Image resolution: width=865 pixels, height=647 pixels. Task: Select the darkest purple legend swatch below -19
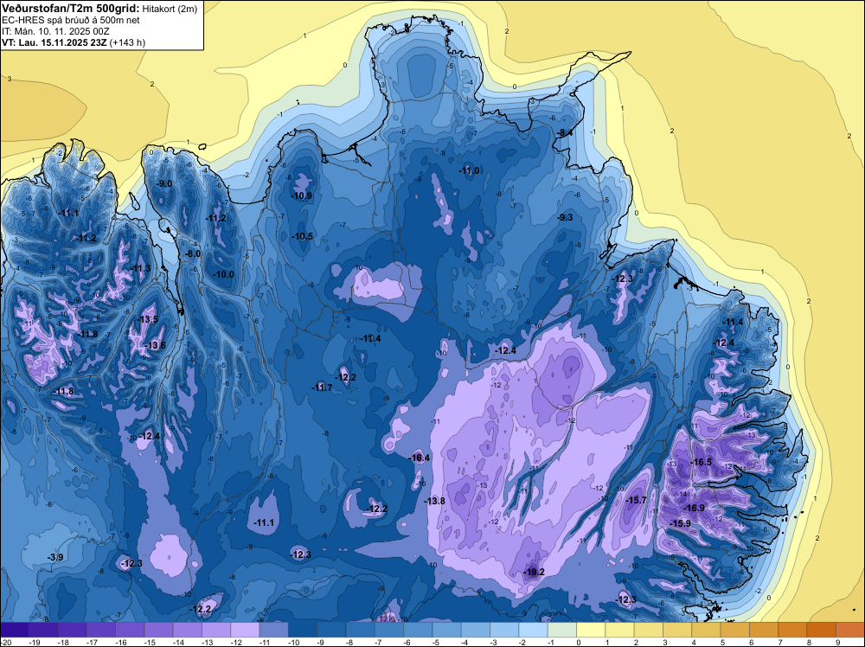coord(15,630)
